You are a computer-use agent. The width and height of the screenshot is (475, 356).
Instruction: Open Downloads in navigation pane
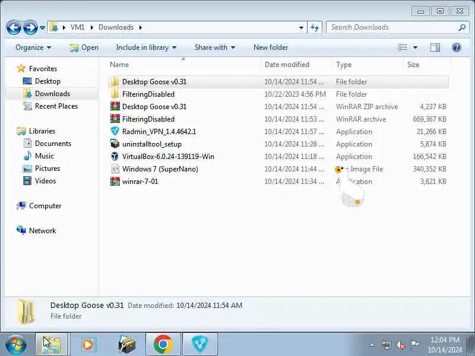52,94
